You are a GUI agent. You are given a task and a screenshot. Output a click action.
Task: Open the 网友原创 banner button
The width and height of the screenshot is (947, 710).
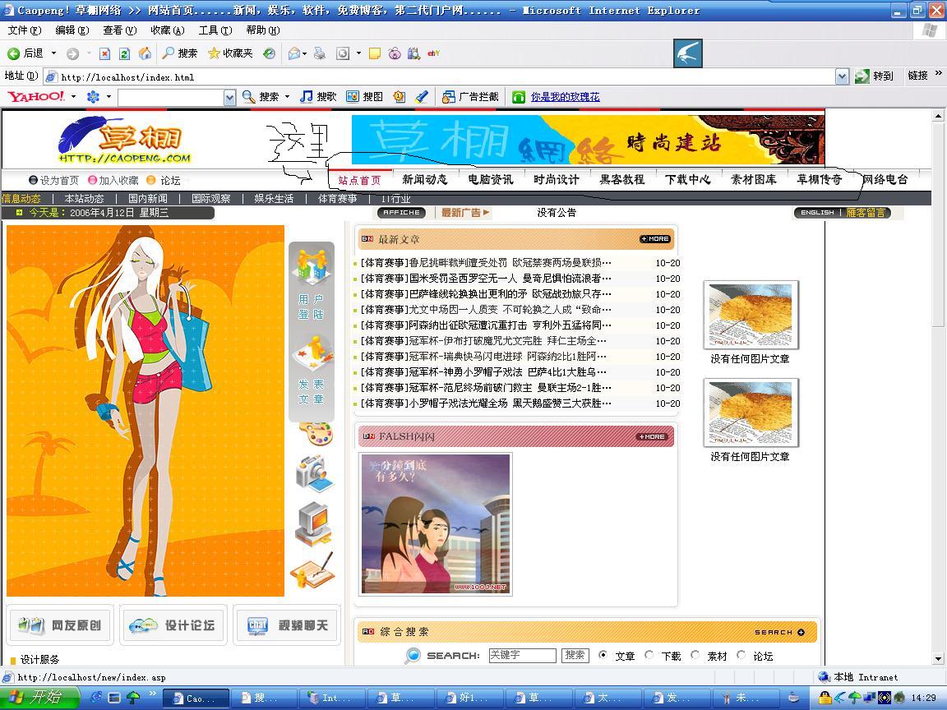pos(60,625)
